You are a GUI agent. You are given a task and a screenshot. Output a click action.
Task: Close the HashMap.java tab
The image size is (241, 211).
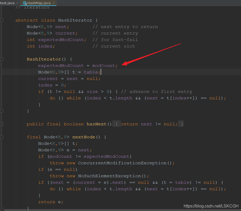click(53, 3)
